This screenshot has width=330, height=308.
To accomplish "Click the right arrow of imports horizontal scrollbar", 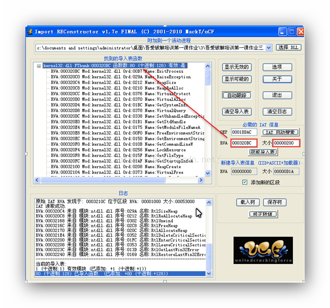I will (201, 180).
